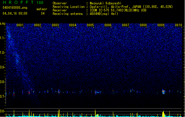The width and height of the screenshot is (185, 117).
Task: Click the meteor label
Action: [x=42, y=9]
